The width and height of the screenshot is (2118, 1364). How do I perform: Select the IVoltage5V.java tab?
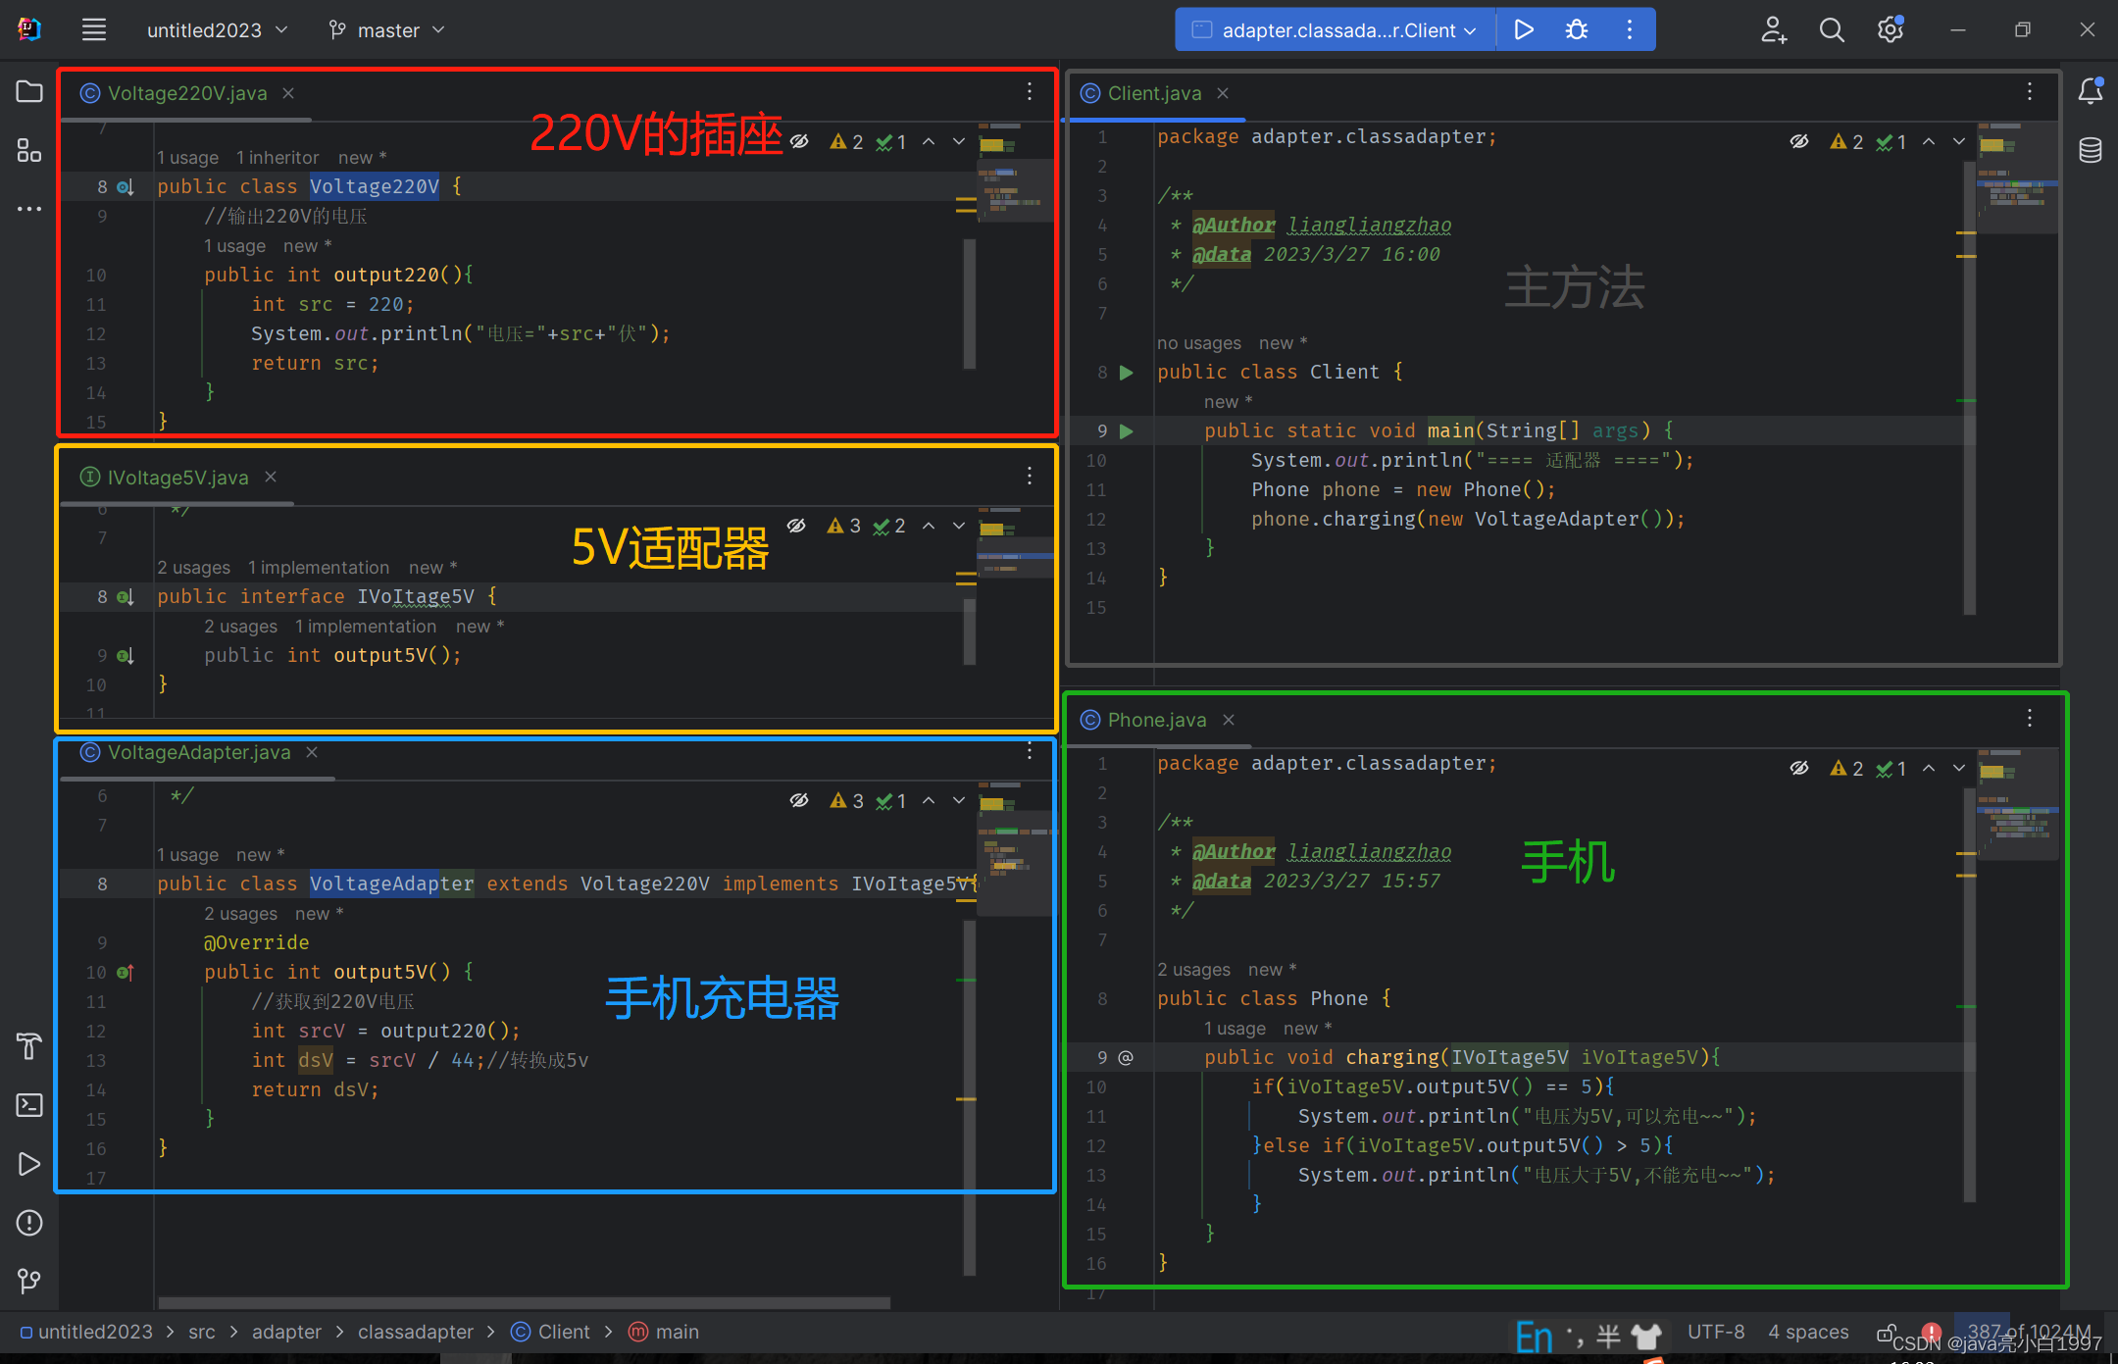pos(176,478)
